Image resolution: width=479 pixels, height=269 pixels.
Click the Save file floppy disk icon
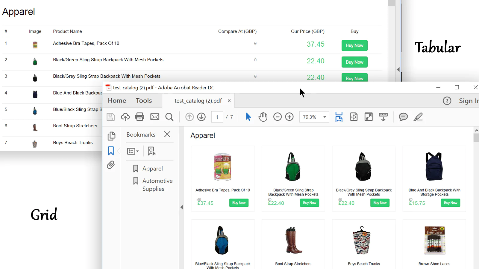click(x=111, y=117)
